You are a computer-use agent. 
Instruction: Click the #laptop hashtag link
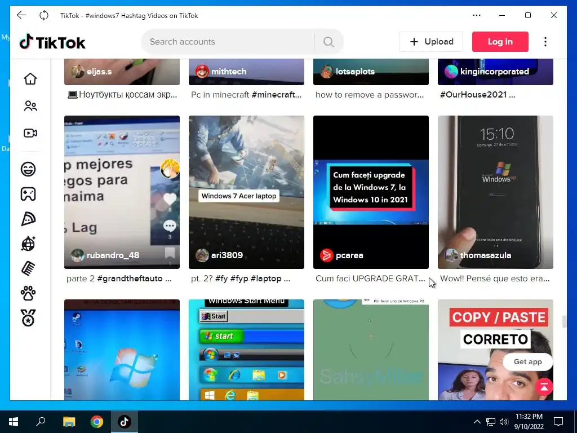pyautogui.click(x=266, y=279)
